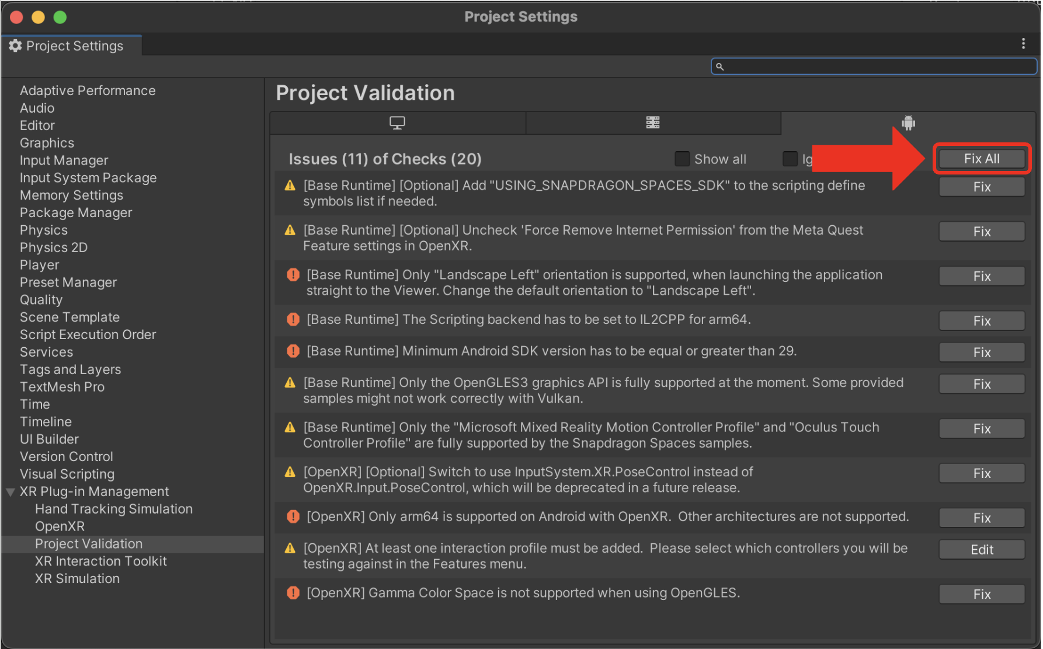
Task: Open Player settings
Action: point(39,265)
